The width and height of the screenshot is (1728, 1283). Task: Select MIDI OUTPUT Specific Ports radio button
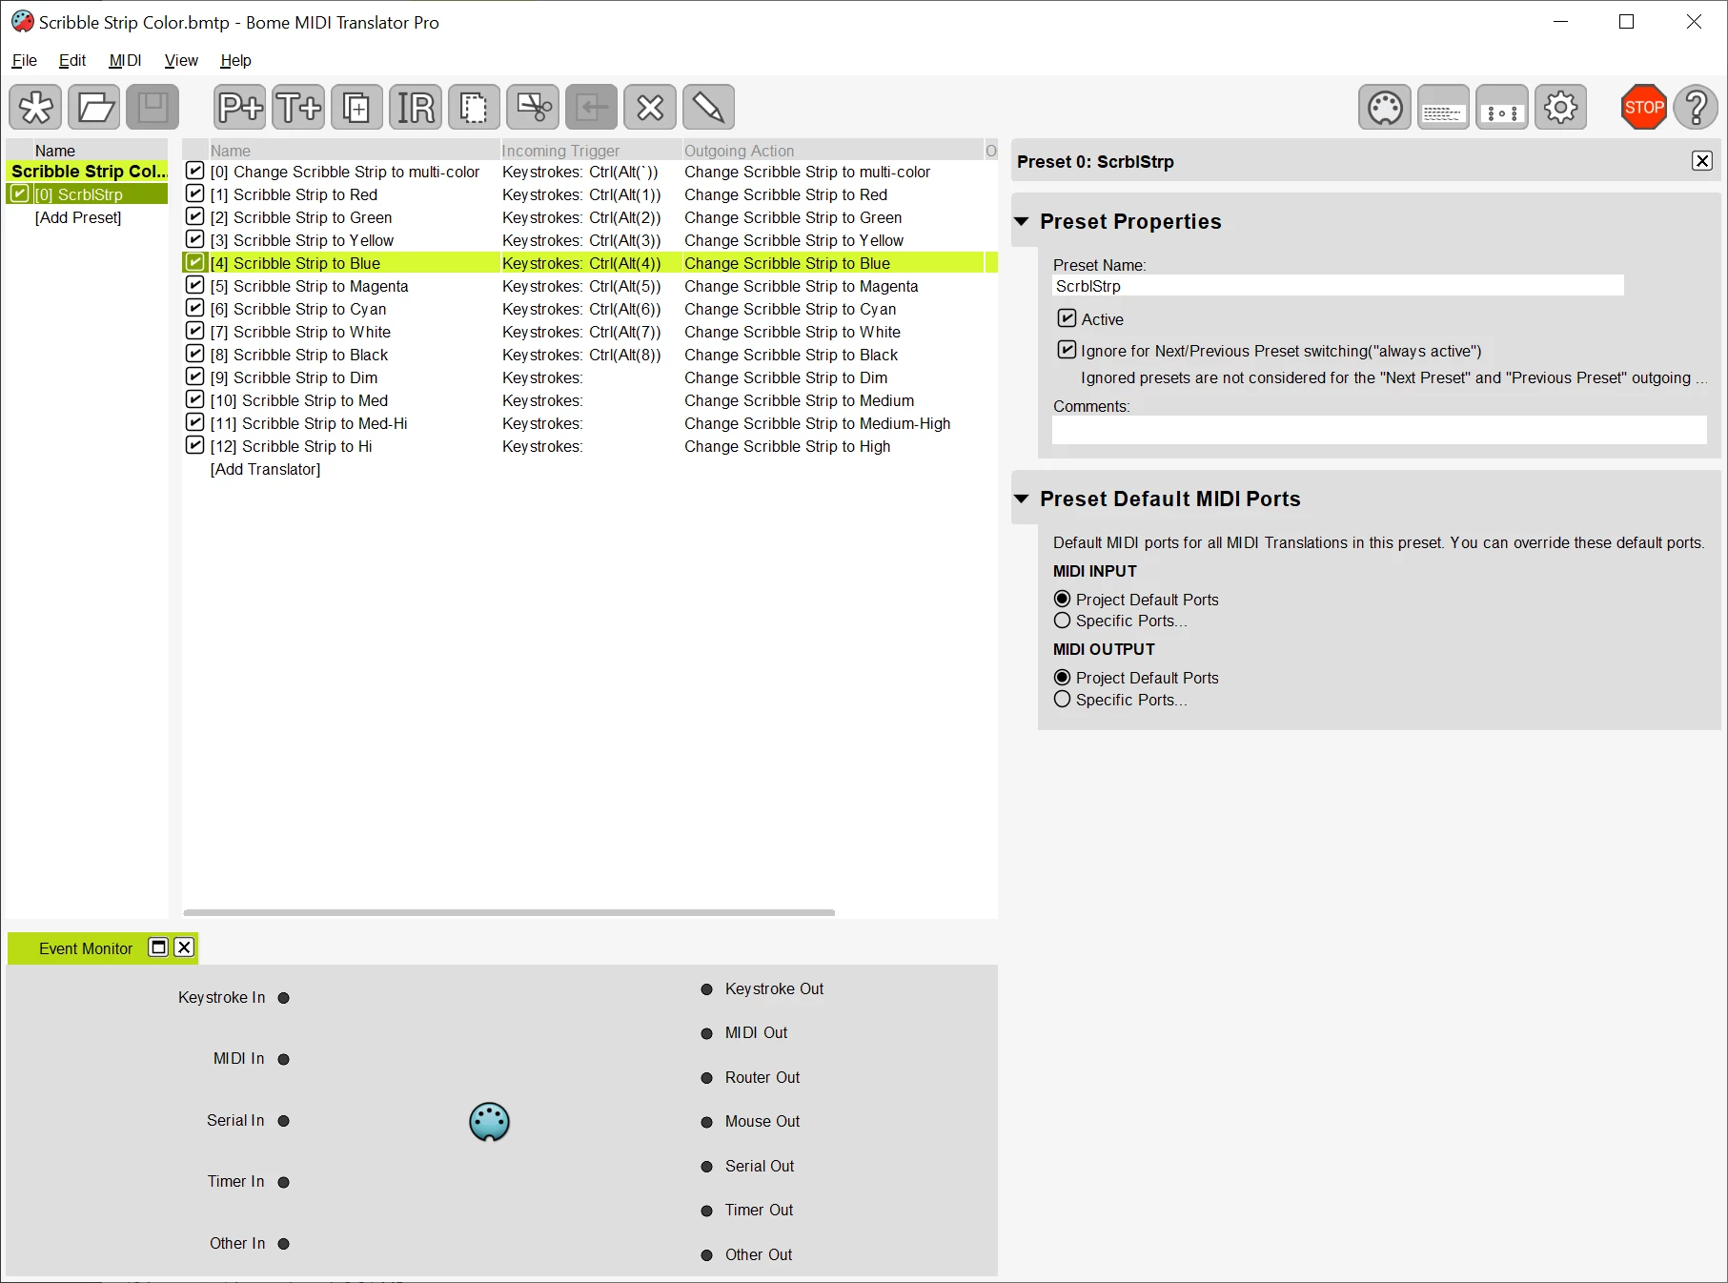(1063, 700)
